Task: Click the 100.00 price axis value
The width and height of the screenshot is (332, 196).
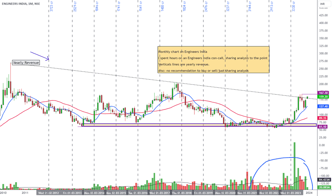Action: point(323,115)
